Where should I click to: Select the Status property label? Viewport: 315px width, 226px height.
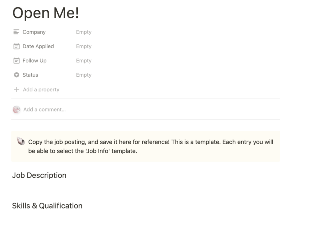click(x=30, y=75)
